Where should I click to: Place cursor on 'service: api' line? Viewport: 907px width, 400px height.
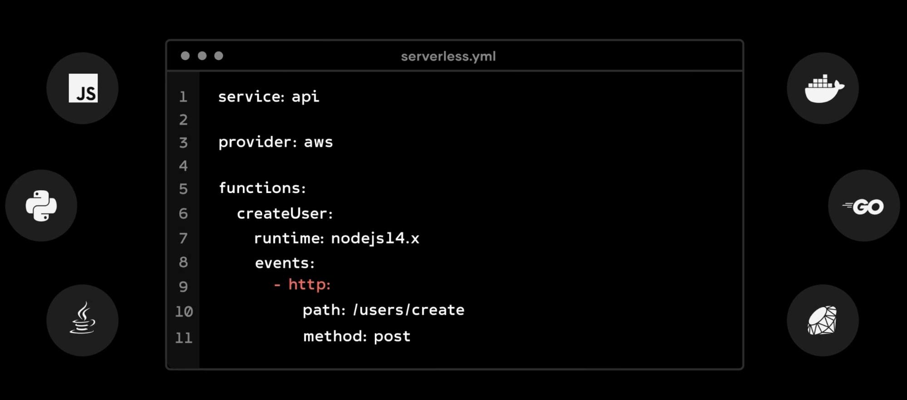[x=269, y=96]
